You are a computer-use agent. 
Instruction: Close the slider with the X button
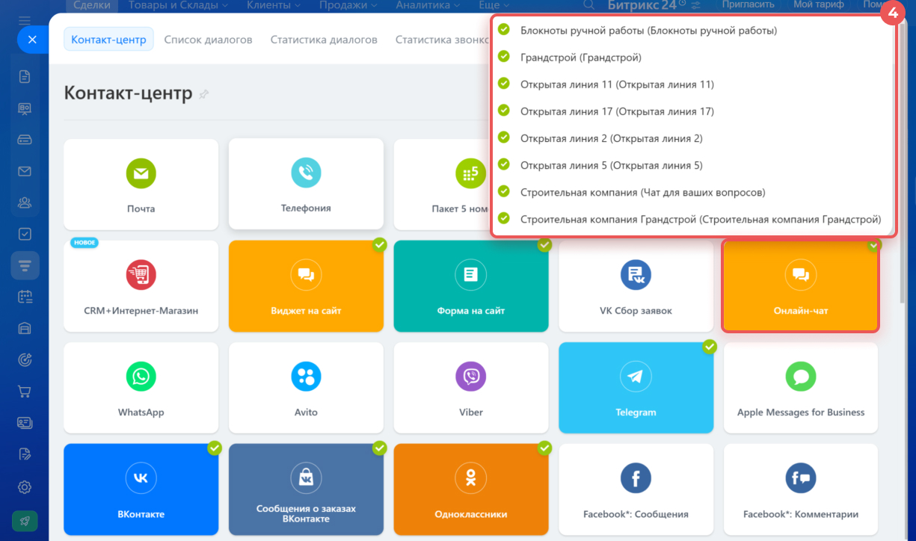32,40
